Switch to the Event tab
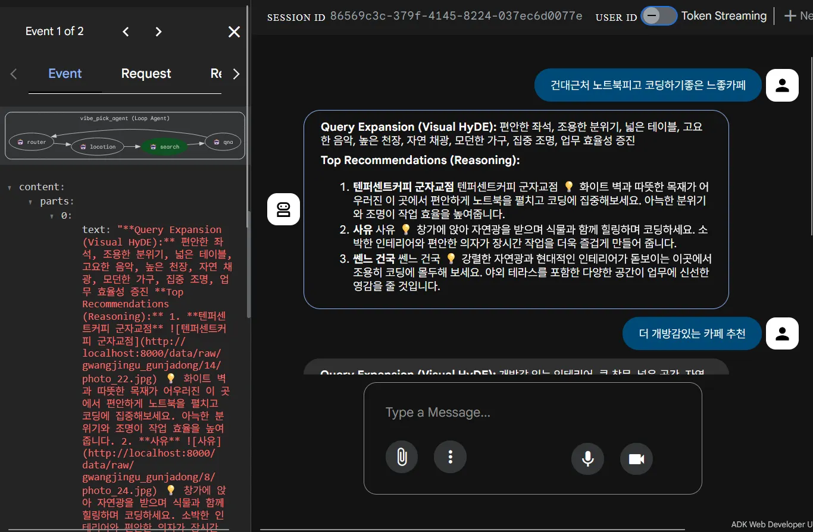 [x=65, y=74]
